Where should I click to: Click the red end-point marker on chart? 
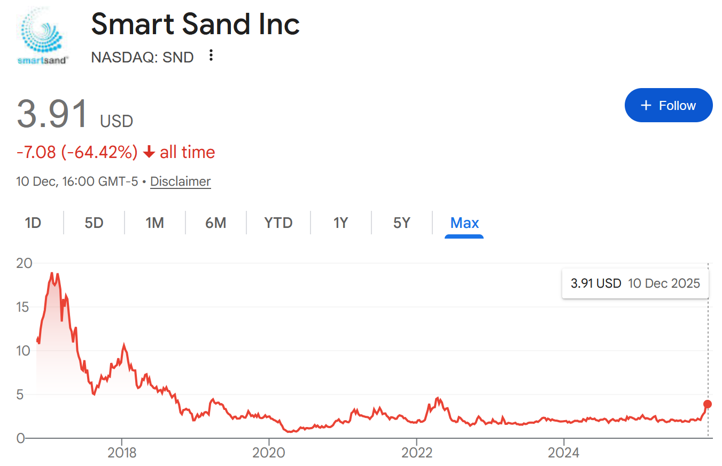click(x=708, y=404)
